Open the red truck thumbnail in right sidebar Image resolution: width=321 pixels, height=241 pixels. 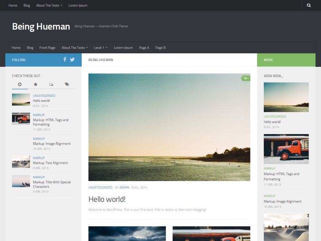(286, 149)
